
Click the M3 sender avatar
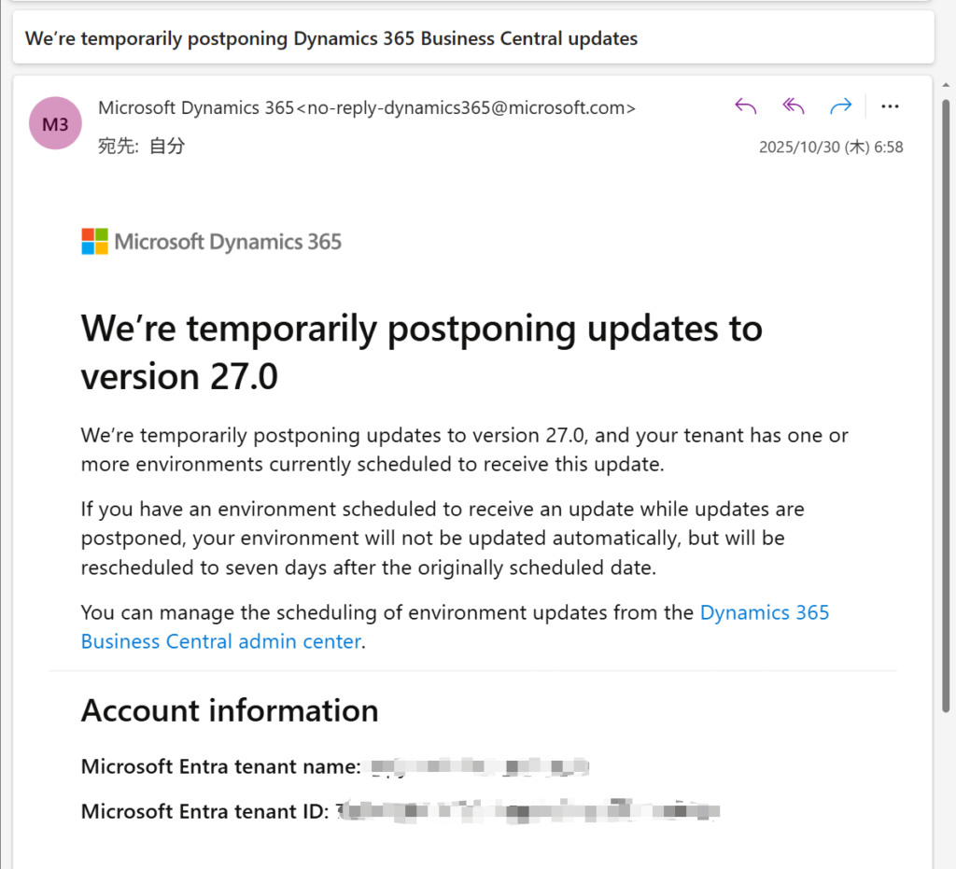pos(55,124)
